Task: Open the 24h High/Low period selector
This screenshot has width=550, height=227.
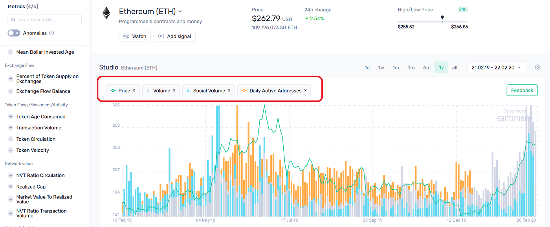Action: (x=462, y=9)
